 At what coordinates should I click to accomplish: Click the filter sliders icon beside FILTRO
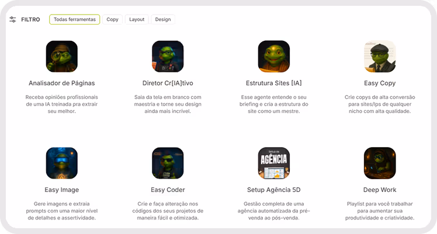(12, 19)
